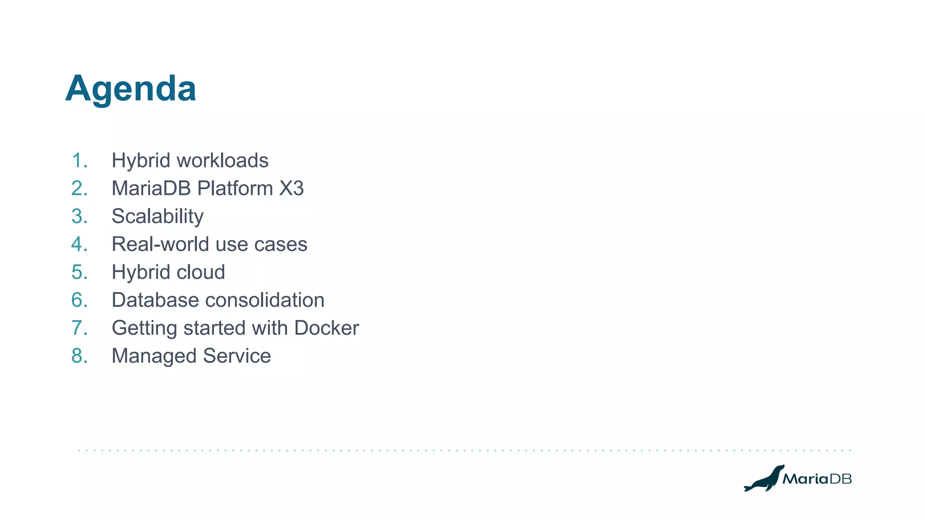925x520 pixels.
Task: Click list number 1 beside Hybrid workloads
Action: pyautogui.click(x=79, y=161)
